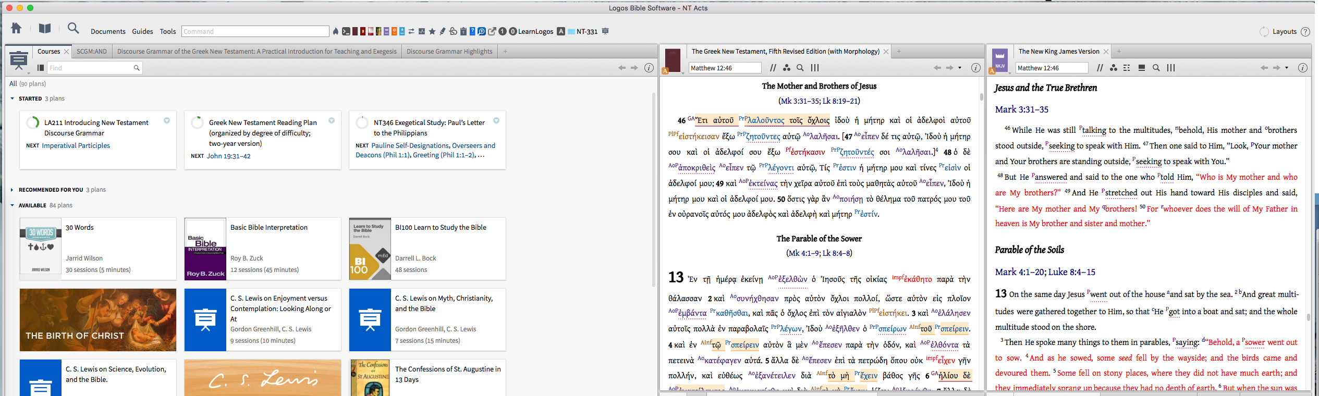Search inside the NKJV panel

1156,68
